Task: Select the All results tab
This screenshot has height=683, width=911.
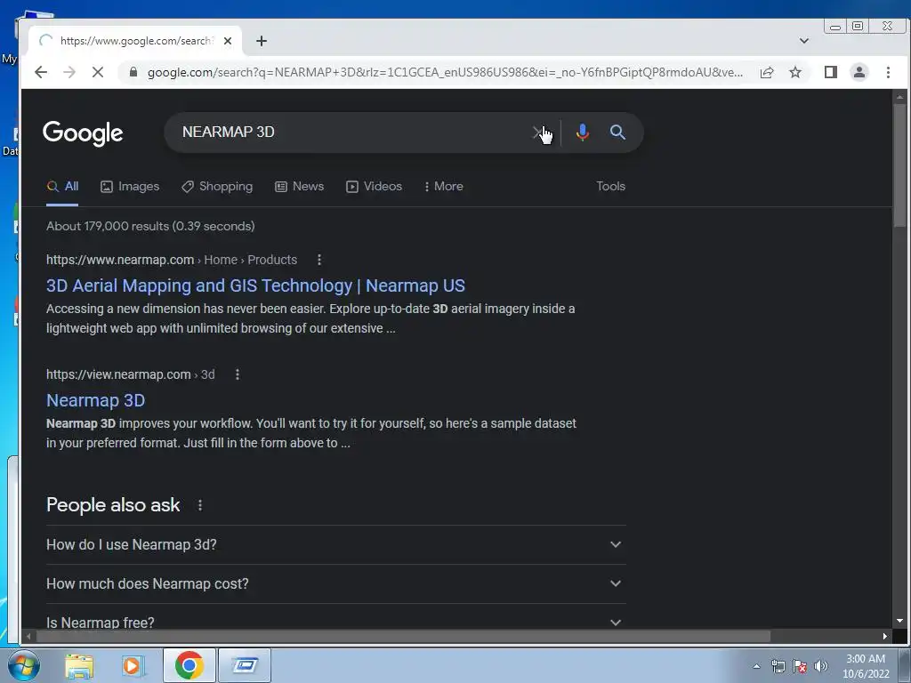Action: (62, 187)
